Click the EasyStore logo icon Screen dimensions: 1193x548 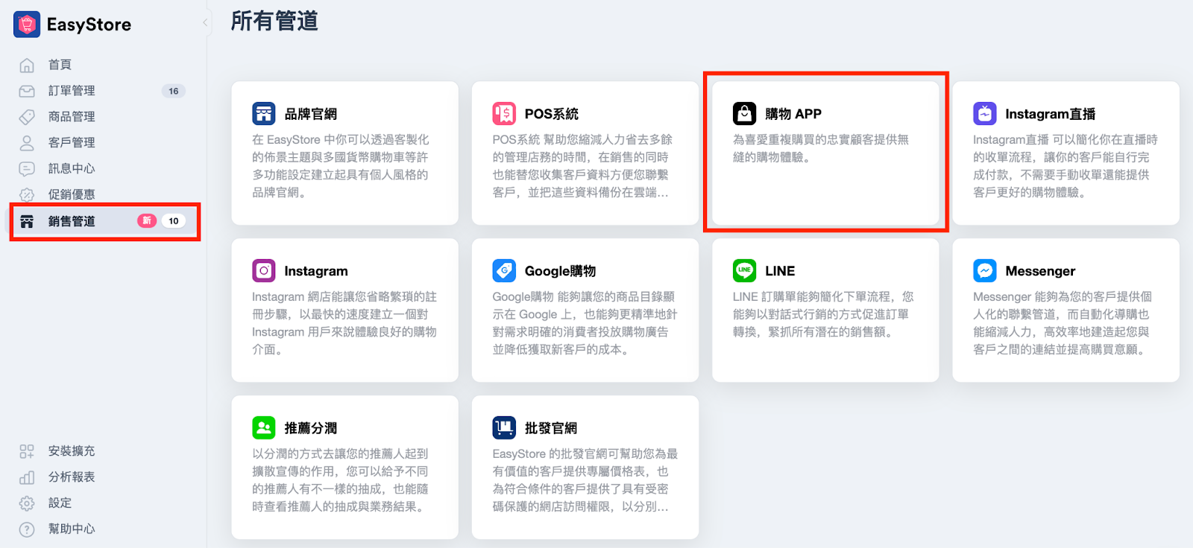(x=27, y=25)
